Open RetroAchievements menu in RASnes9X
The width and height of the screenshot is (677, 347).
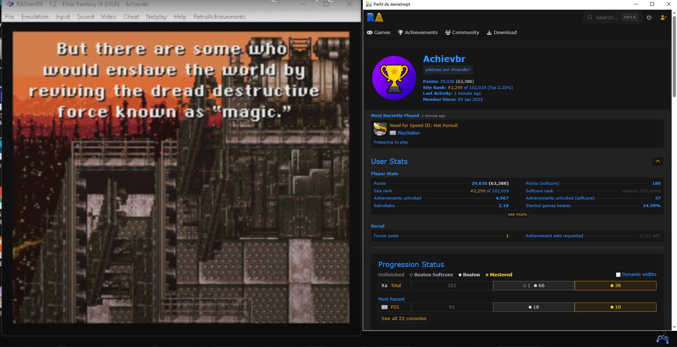point(219,17)
